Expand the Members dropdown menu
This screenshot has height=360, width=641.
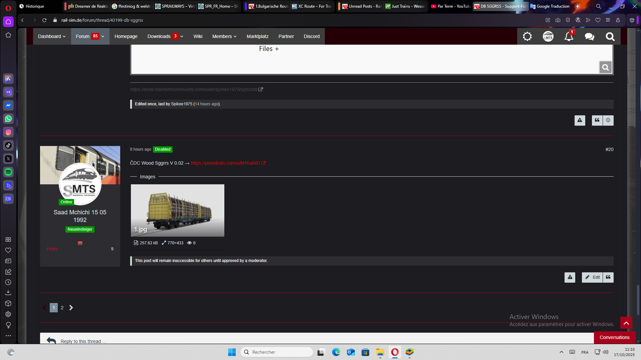[x=224, y=36]
